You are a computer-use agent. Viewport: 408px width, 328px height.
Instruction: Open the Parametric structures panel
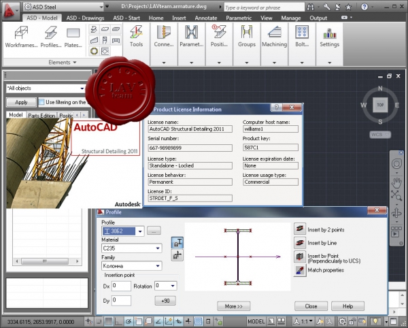click(191, 44)
